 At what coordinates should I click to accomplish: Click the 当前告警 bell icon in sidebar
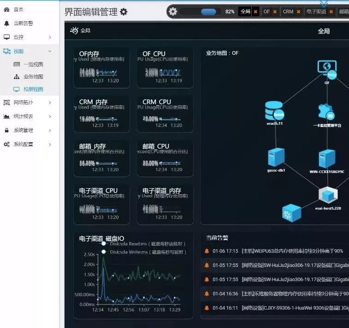[6, 23]
